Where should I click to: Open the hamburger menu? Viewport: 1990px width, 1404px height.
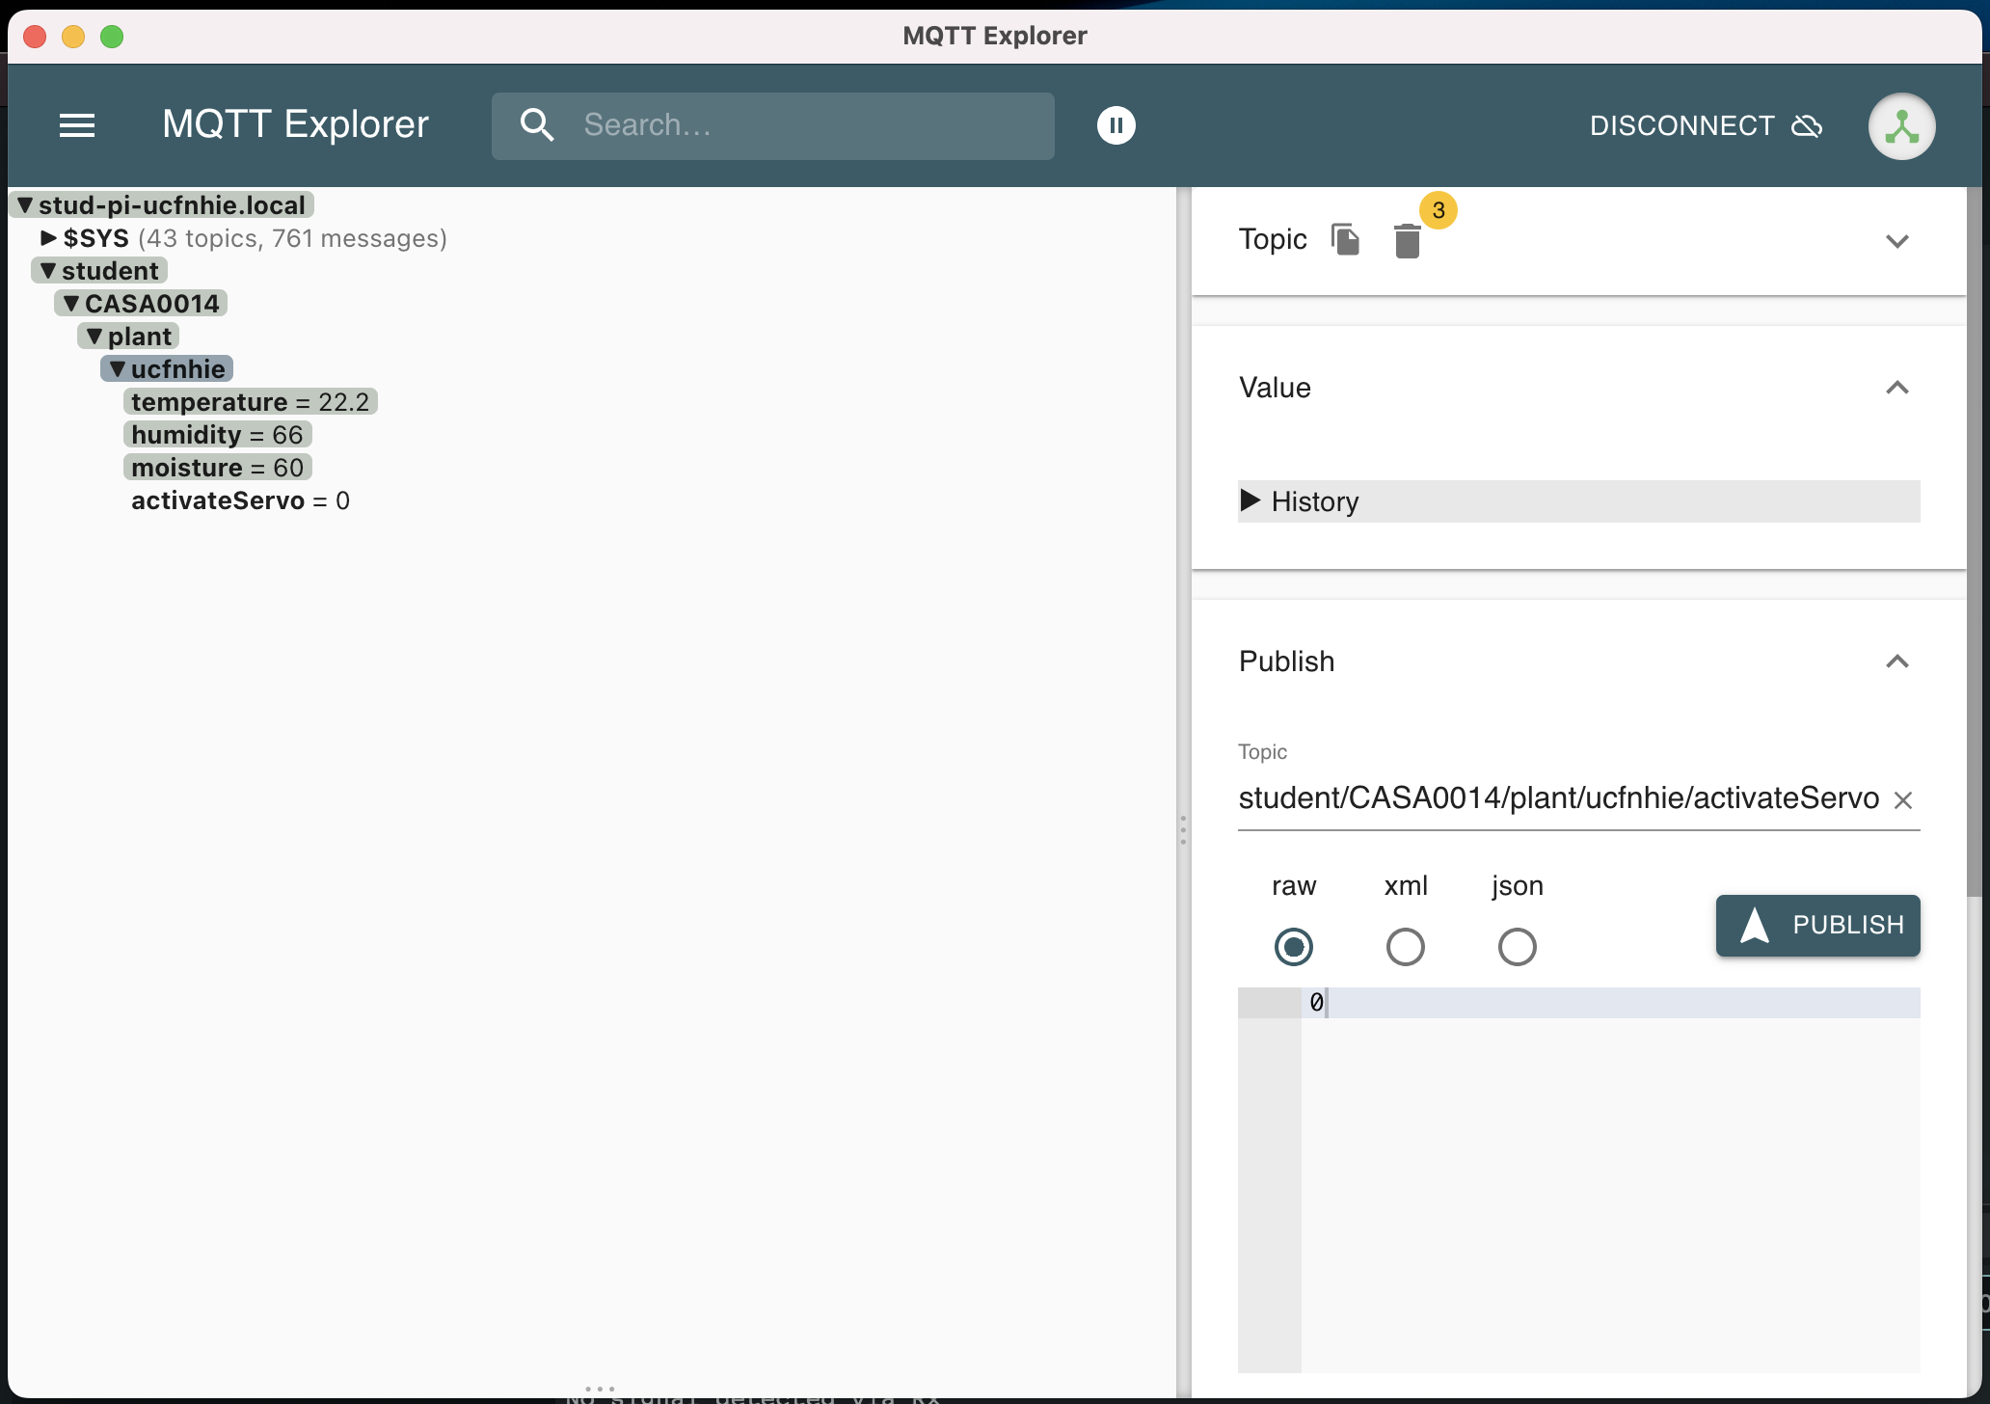[77, 125]
